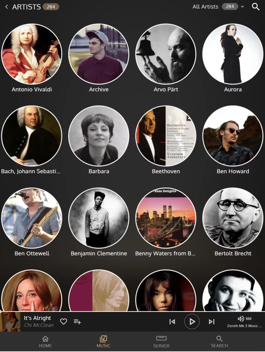Open the SEARCH tab in the bottom bar

[x=219, y=342]
